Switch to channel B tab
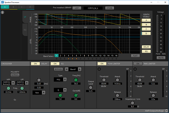Viewport: 169px width, 113px height. 13,7
